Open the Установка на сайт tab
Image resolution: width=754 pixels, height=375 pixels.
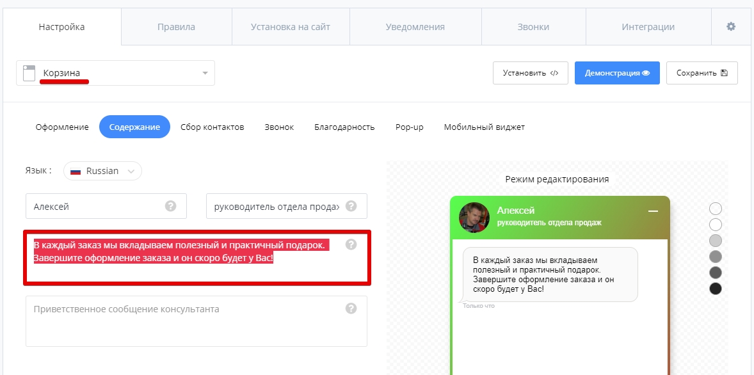coord(291,27)
